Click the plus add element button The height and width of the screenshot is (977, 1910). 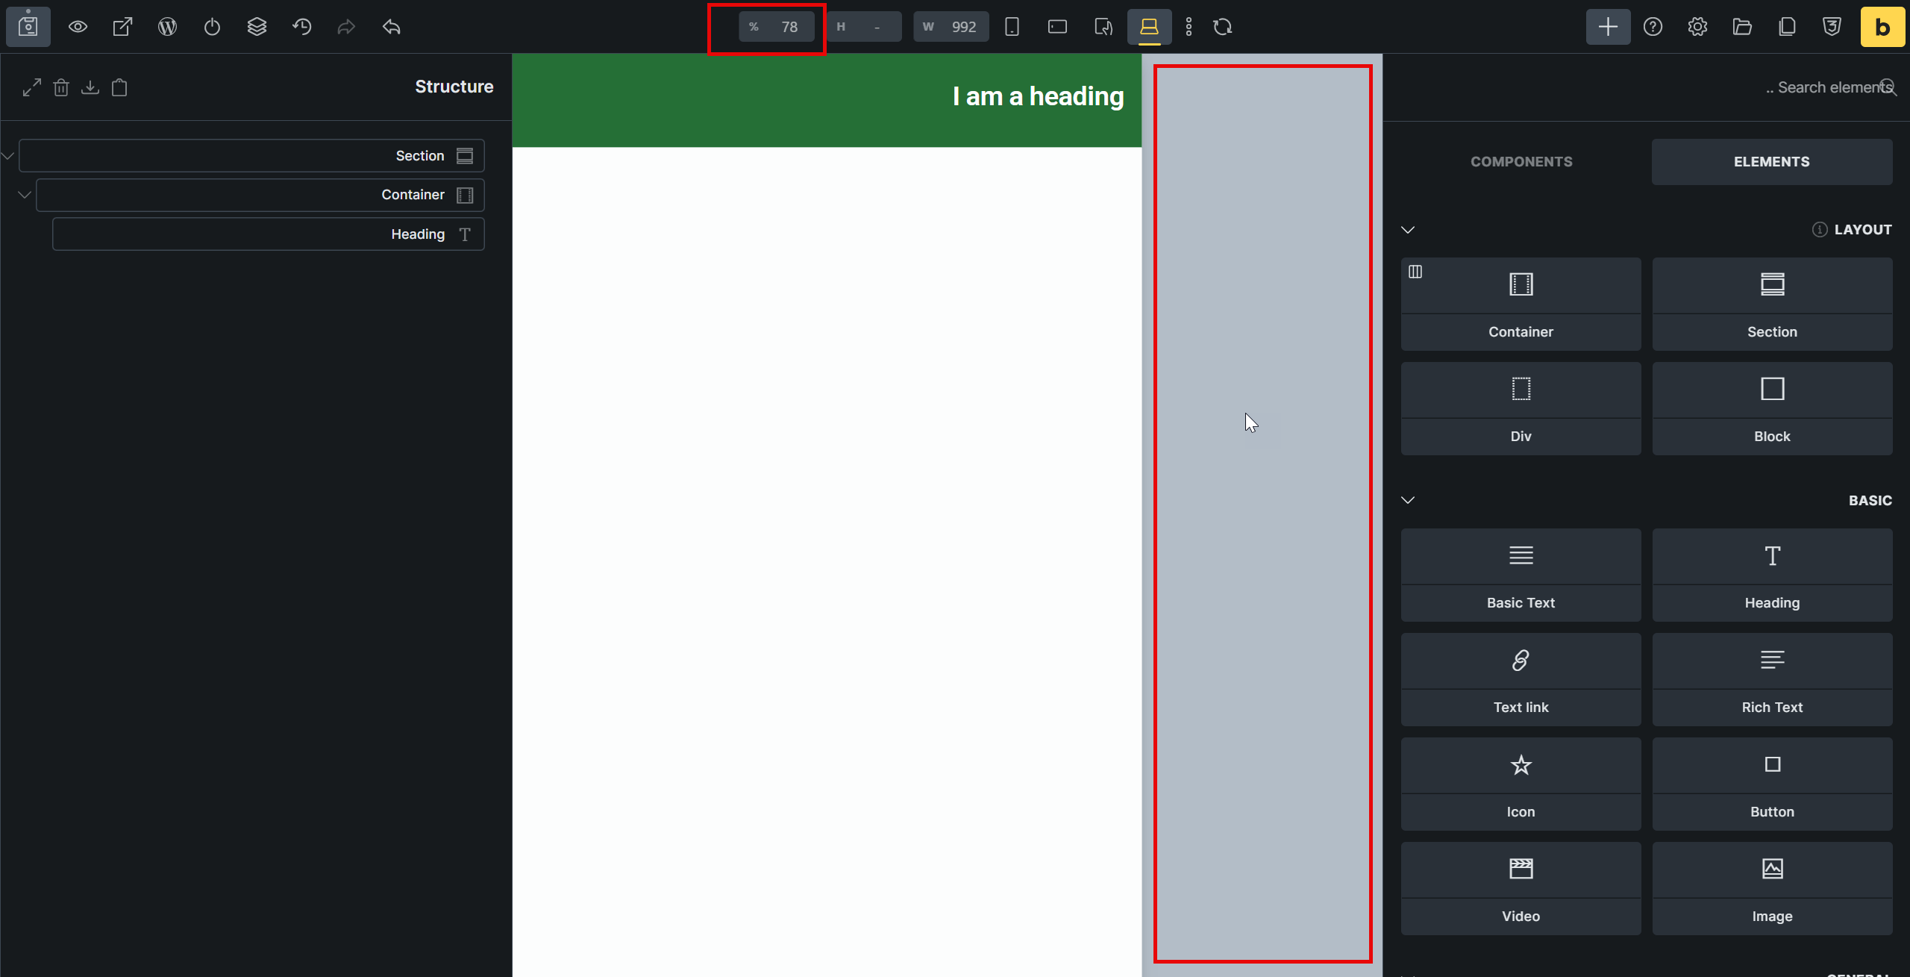pyautogui.click(x=1608, y=27)
